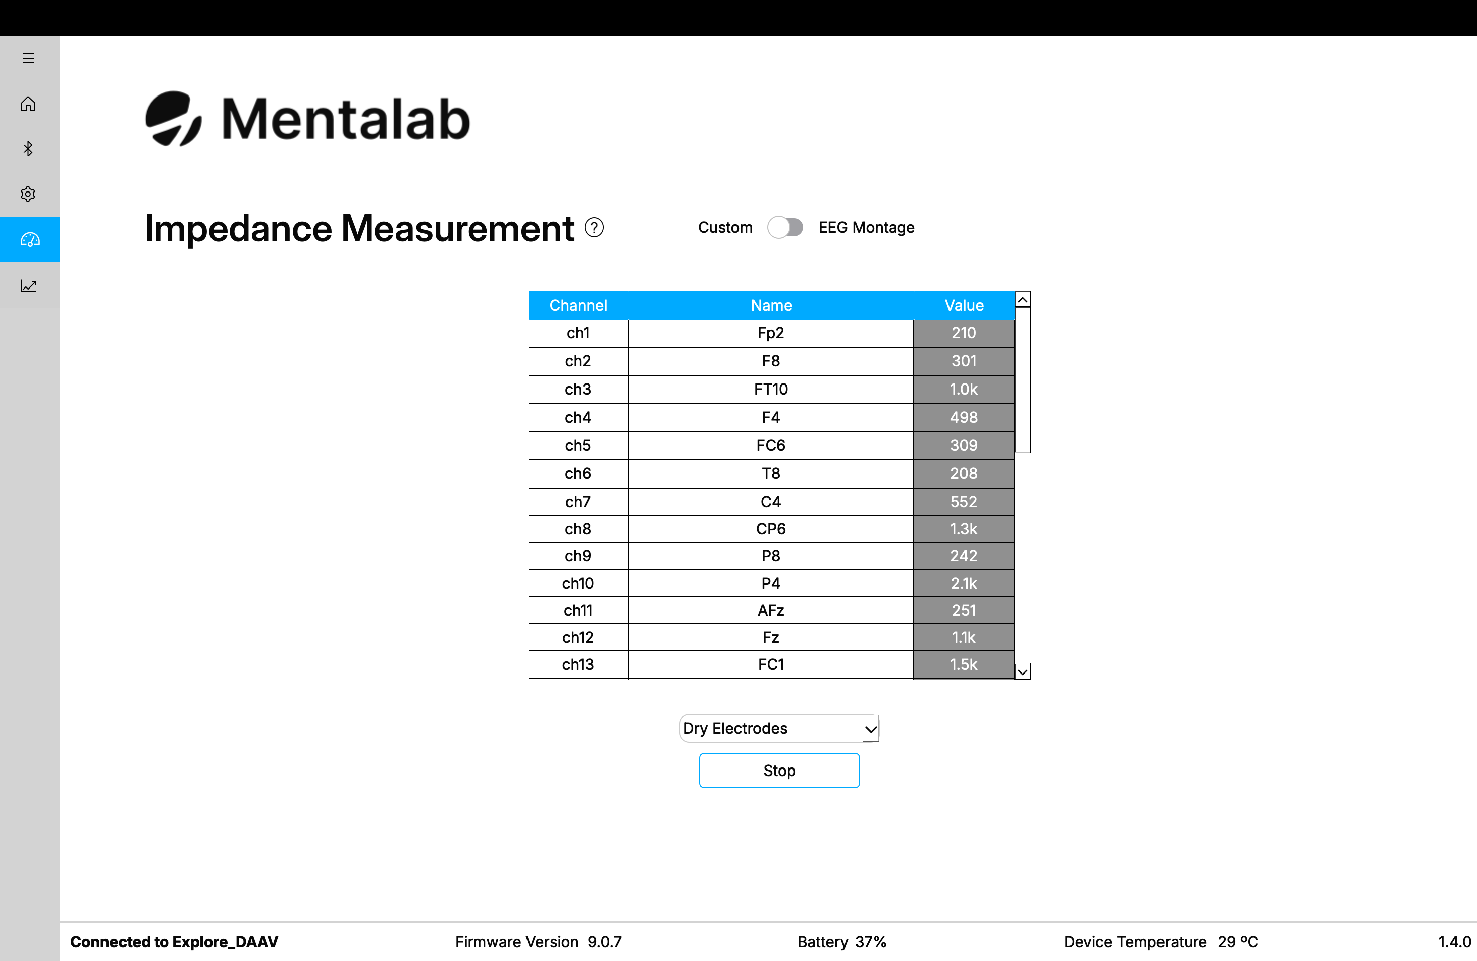Open the Bluetooth connection page
The height and width of the screenshot is (961, 1477).
(x=28, y=149)
